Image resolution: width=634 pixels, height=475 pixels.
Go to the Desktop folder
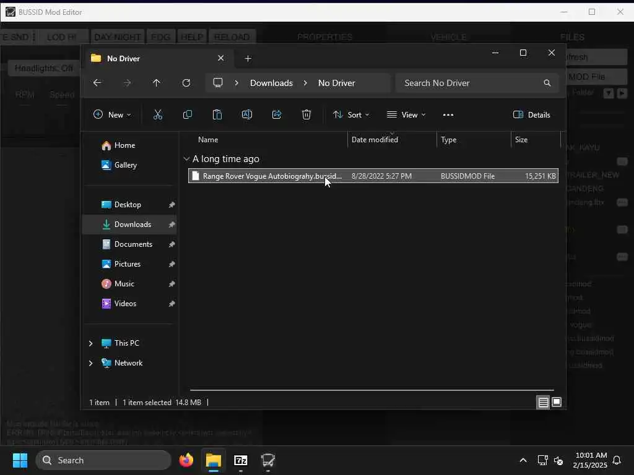coord(128,205)
